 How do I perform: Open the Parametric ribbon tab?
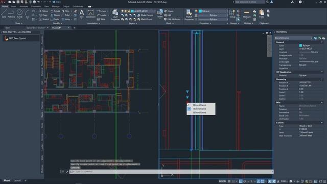(x=36, y=7)
